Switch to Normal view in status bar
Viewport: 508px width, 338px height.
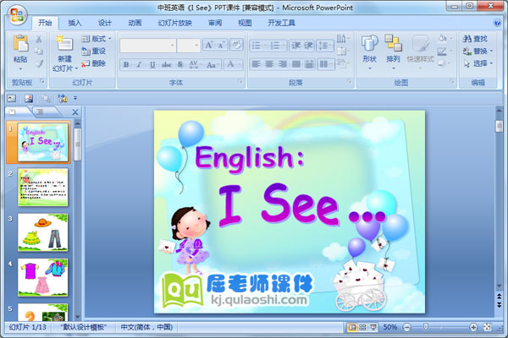pyautogui.click(x=352, y=327)
